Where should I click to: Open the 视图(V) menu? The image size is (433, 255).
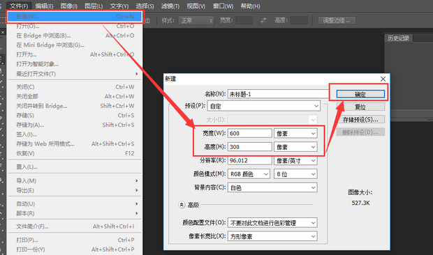click(196, 6)
